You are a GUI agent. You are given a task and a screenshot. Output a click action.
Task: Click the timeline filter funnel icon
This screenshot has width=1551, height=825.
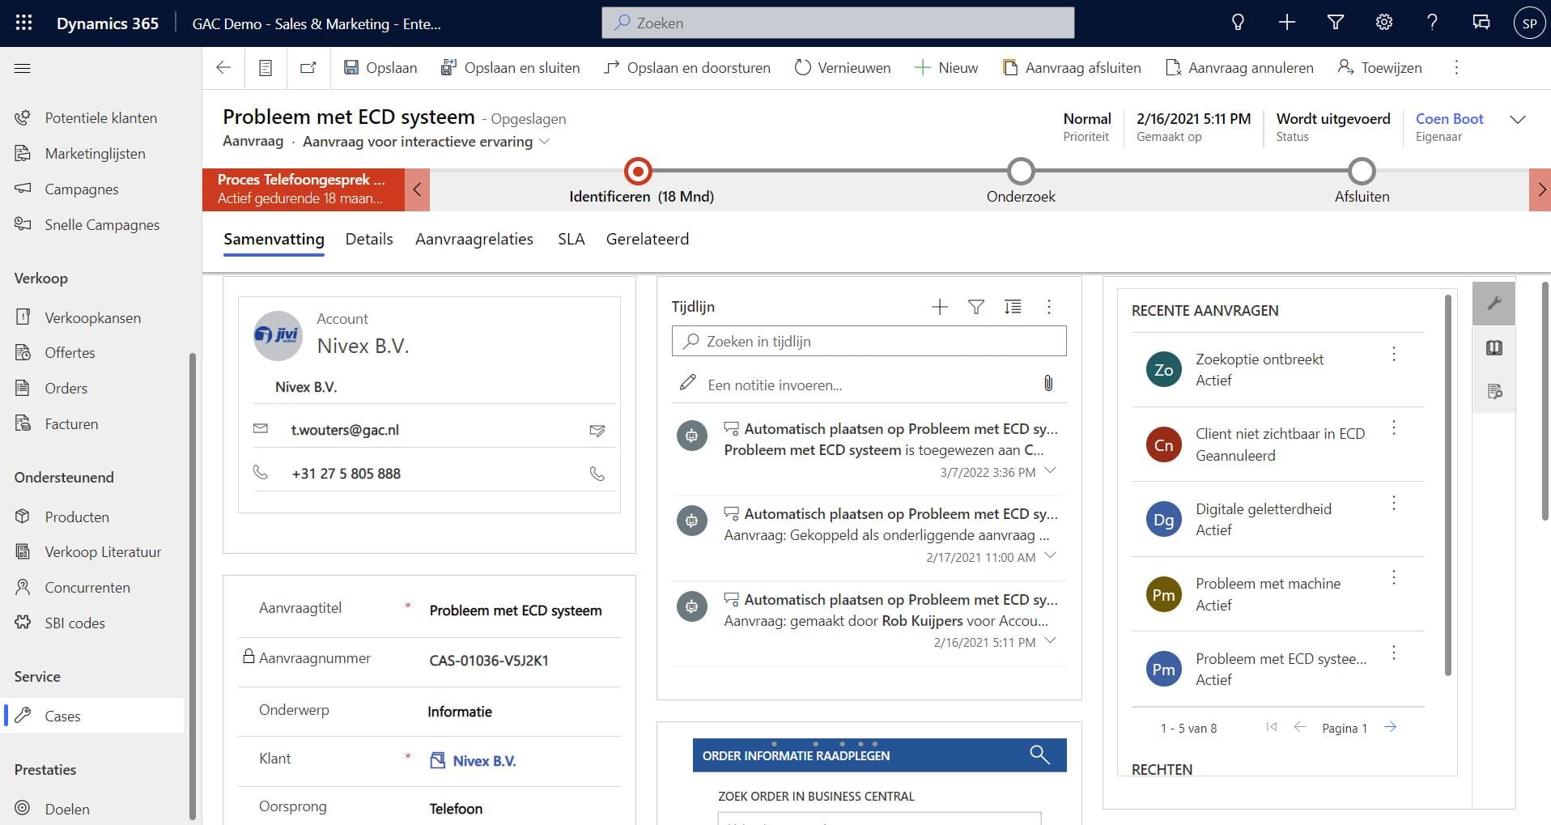tap(975, 307)
